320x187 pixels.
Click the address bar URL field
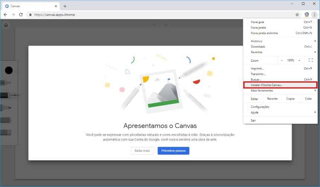[x=161, y=14]
